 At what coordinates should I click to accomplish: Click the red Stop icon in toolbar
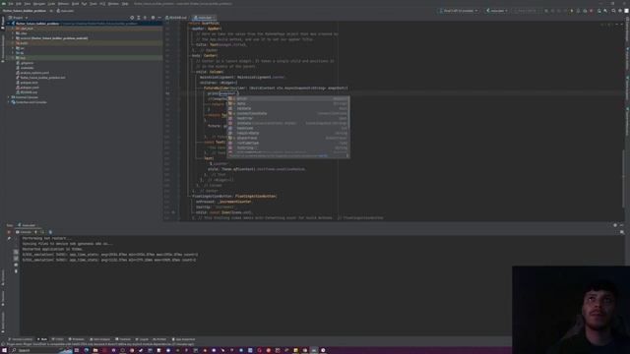point(591,11)
